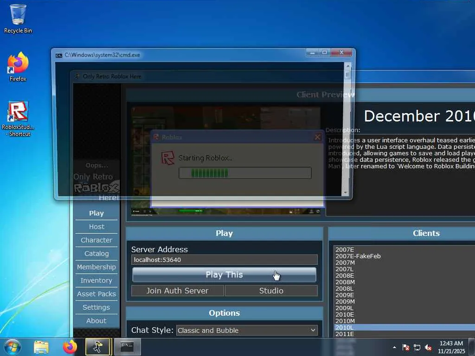Open the clock showing 12:43 AM

(451, 347)
